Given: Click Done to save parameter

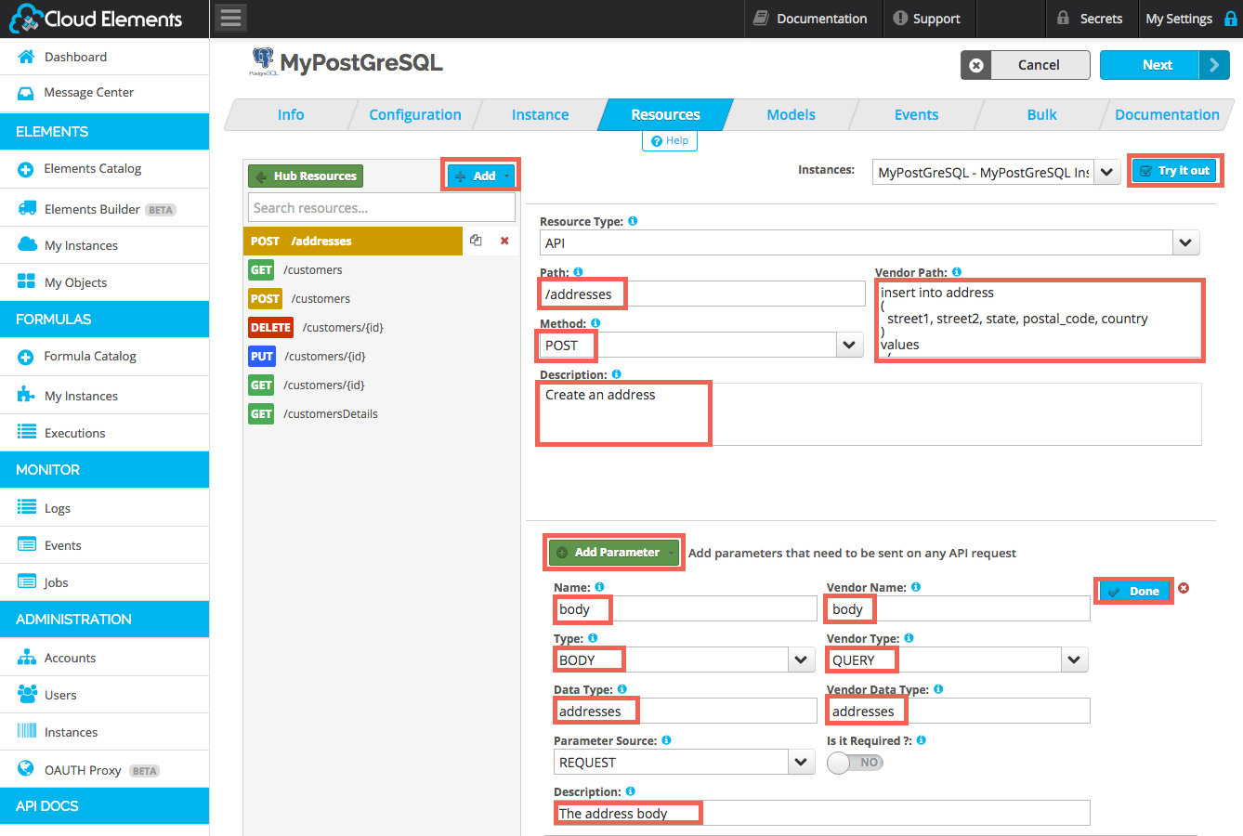Looking at the screenshot, I should 1133,592.
